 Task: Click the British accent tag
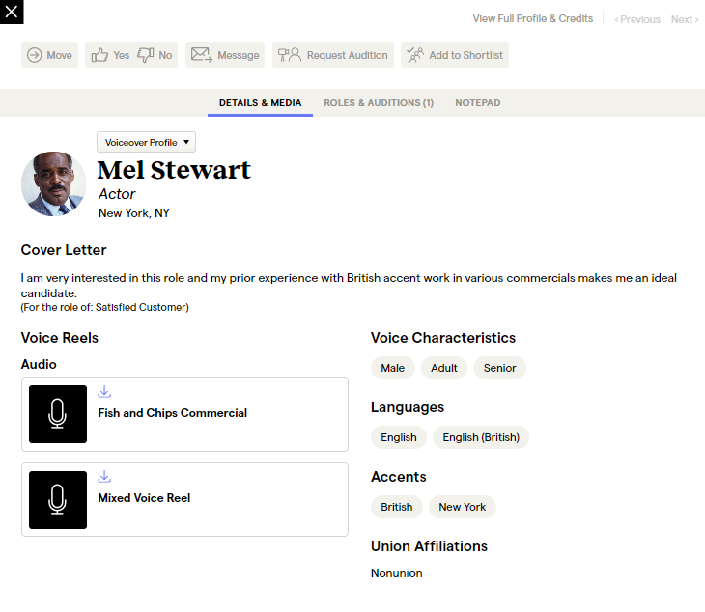[x=396, y=507]
